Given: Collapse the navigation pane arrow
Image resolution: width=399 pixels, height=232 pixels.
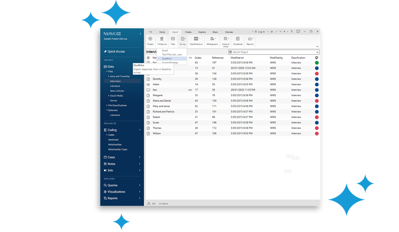Looking at the screenshot, I should click(x=140, y=34).
